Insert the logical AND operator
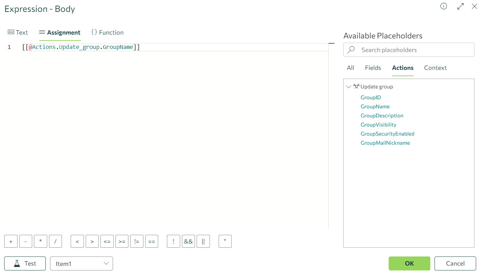 pos(188,241)
